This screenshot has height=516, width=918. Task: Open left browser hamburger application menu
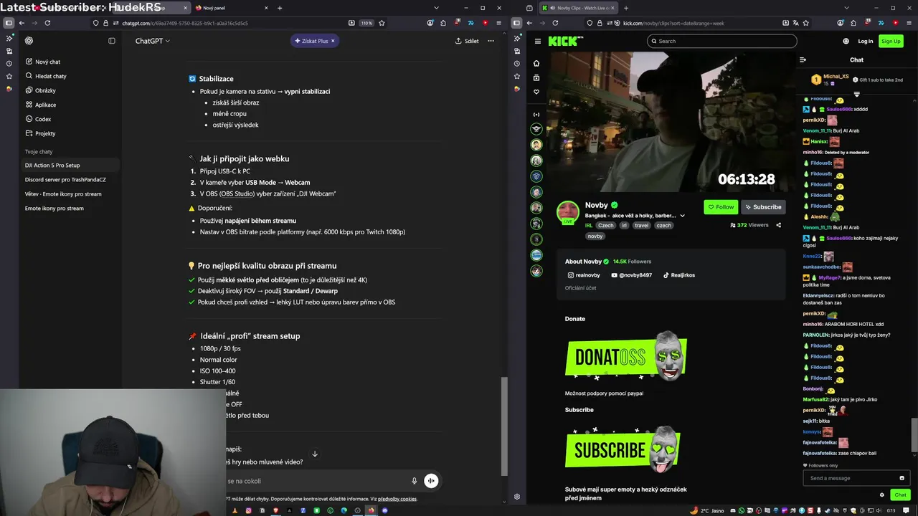498,23
